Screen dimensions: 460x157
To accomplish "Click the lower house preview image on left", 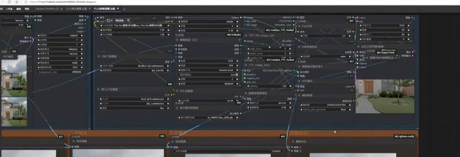I will [14, 112].
